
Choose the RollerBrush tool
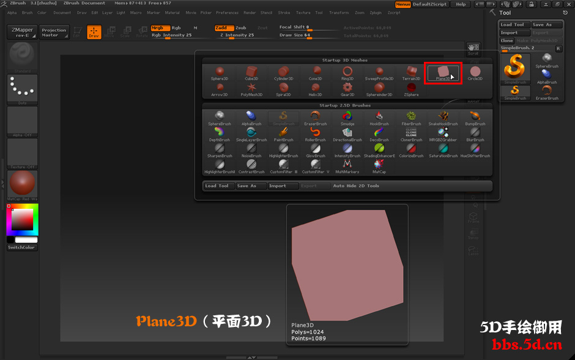[315, 135]
